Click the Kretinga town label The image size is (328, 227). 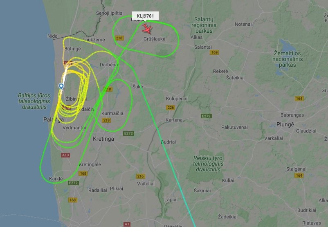pos(103,139)
